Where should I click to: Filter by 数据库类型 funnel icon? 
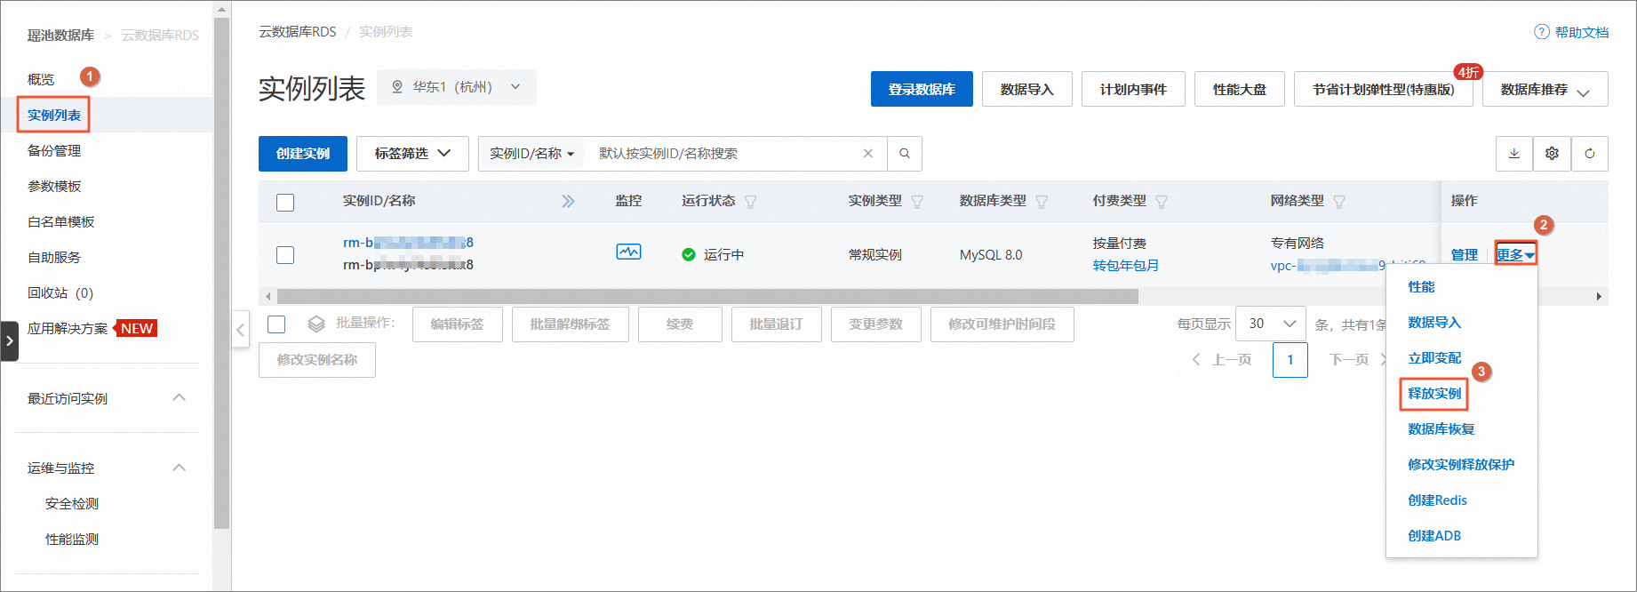click(1042, 202)
